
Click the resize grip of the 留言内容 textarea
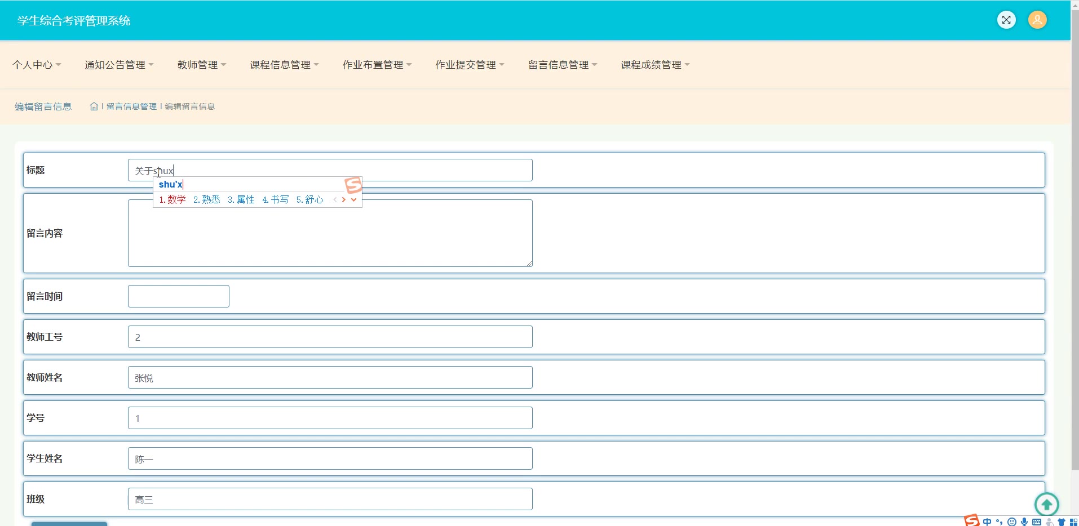(x=529, y=264)
